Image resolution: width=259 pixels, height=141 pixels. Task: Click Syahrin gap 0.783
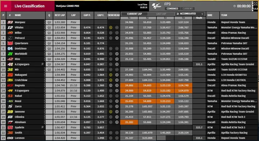tap(87, 127)
